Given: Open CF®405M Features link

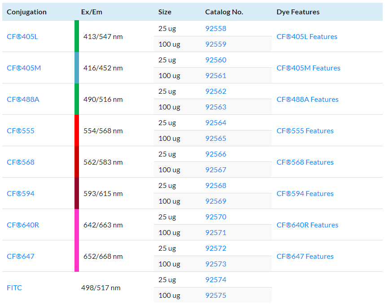Looking at the screenshot, I should (308, 68).
